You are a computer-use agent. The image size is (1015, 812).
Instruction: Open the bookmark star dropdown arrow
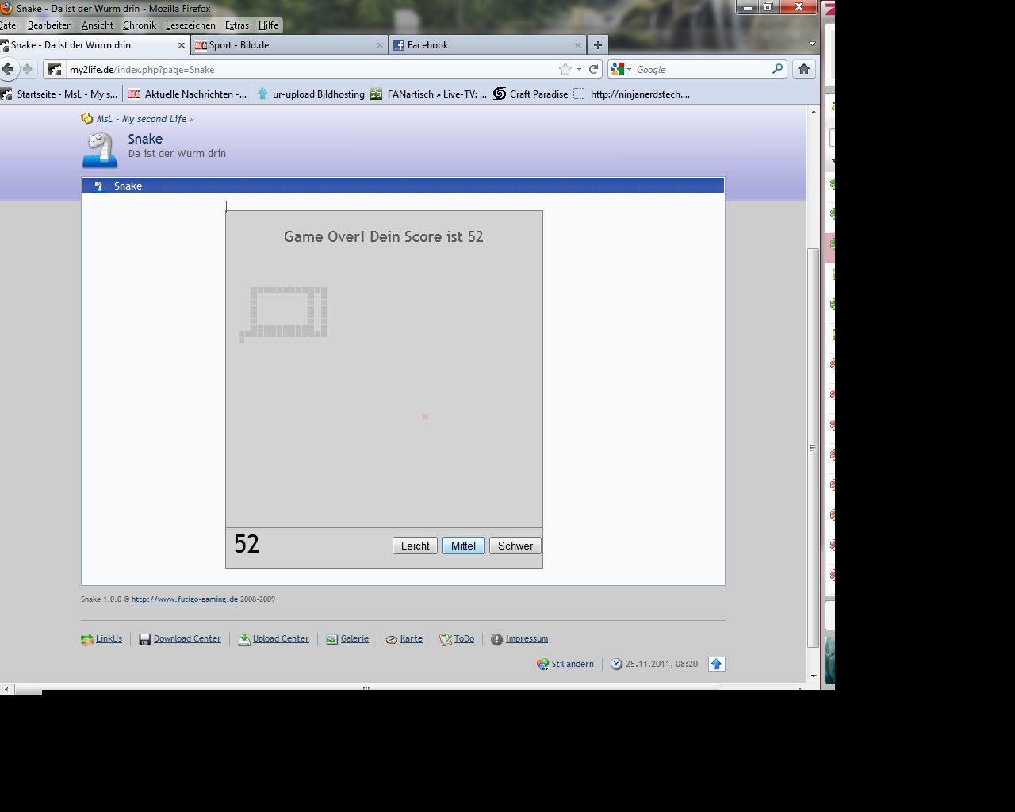(x=579, y=69)
